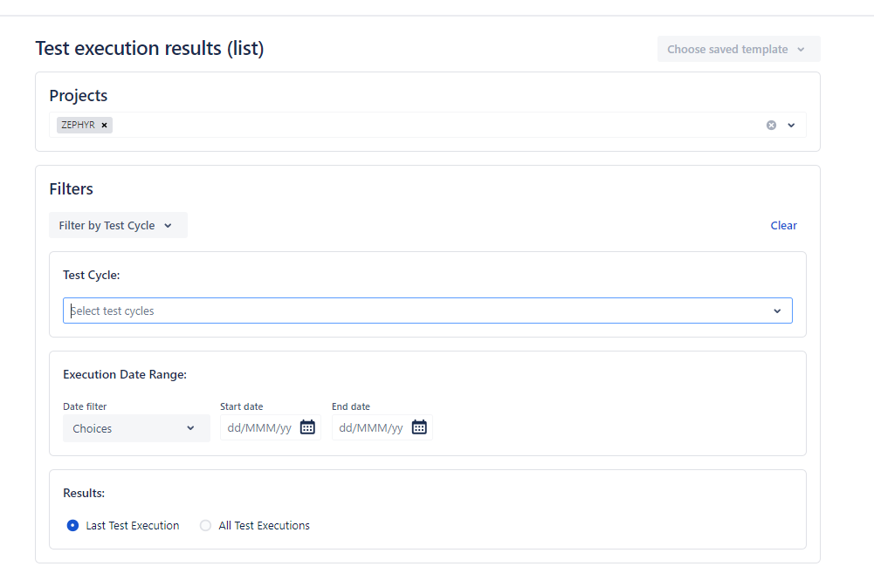Viewport: 874px width, 587px height.
Task: Open the Choices date filter dropdown
Action: click(135, 427)
